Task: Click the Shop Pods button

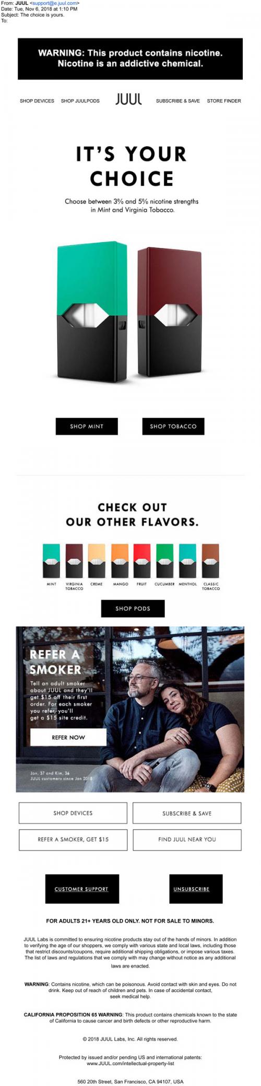Action: coord(133,608)
